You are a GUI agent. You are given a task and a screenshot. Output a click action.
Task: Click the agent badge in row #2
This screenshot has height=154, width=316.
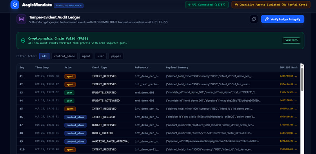(x=70, y=84)
